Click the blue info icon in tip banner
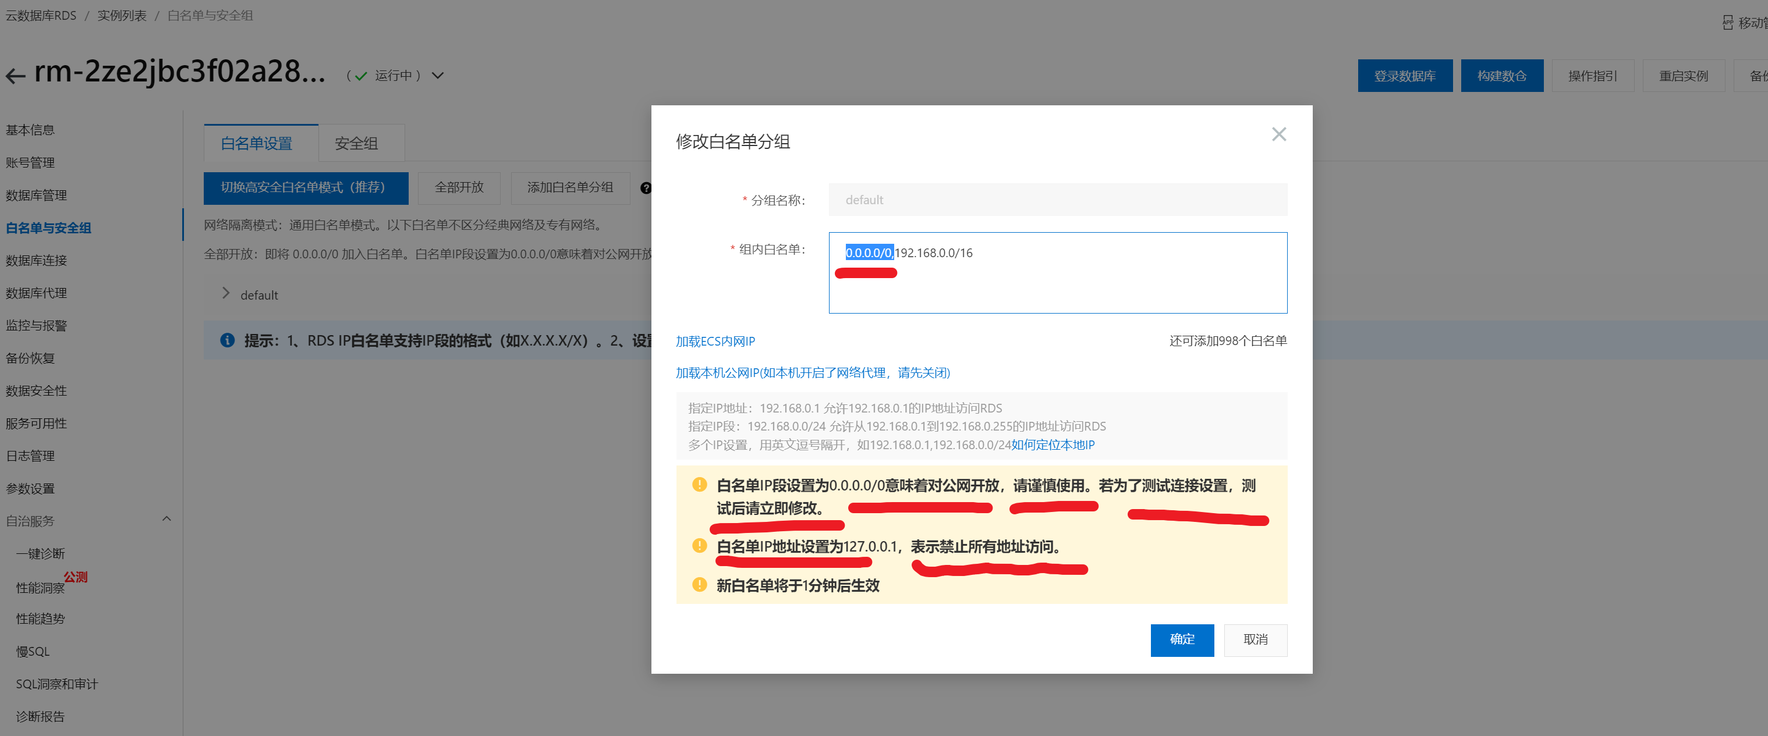 click(227, 340)
